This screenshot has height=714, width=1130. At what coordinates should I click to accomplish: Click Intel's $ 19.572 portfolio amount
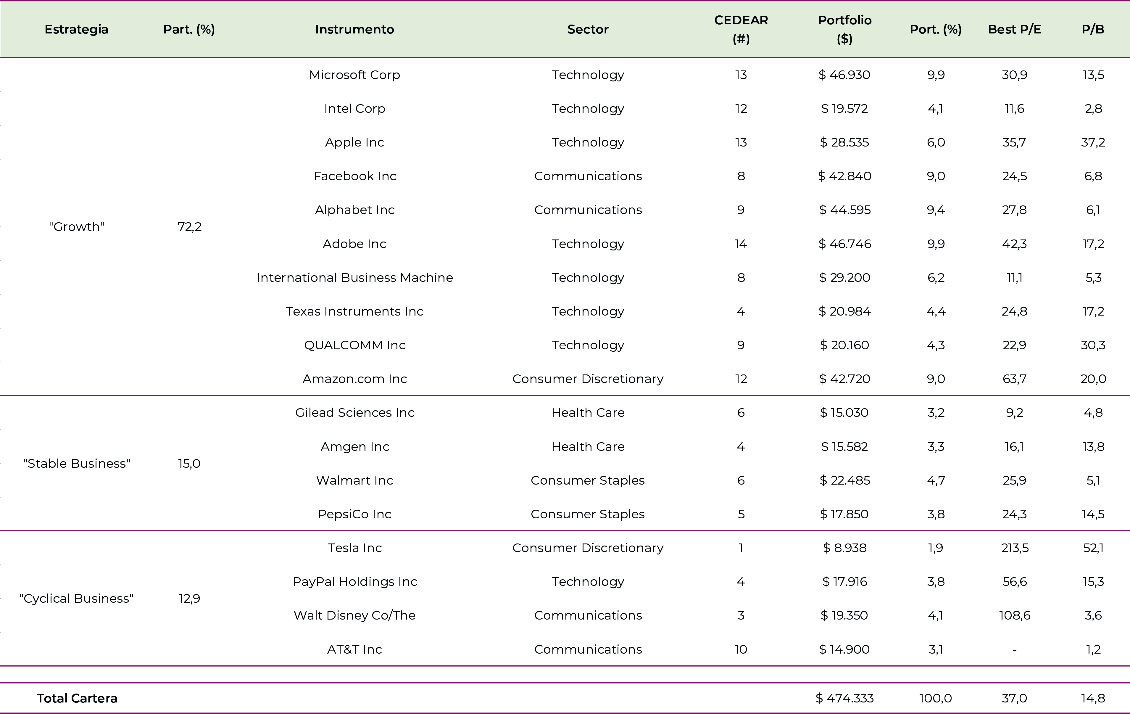pyautogui.click(x=844, y=108)
